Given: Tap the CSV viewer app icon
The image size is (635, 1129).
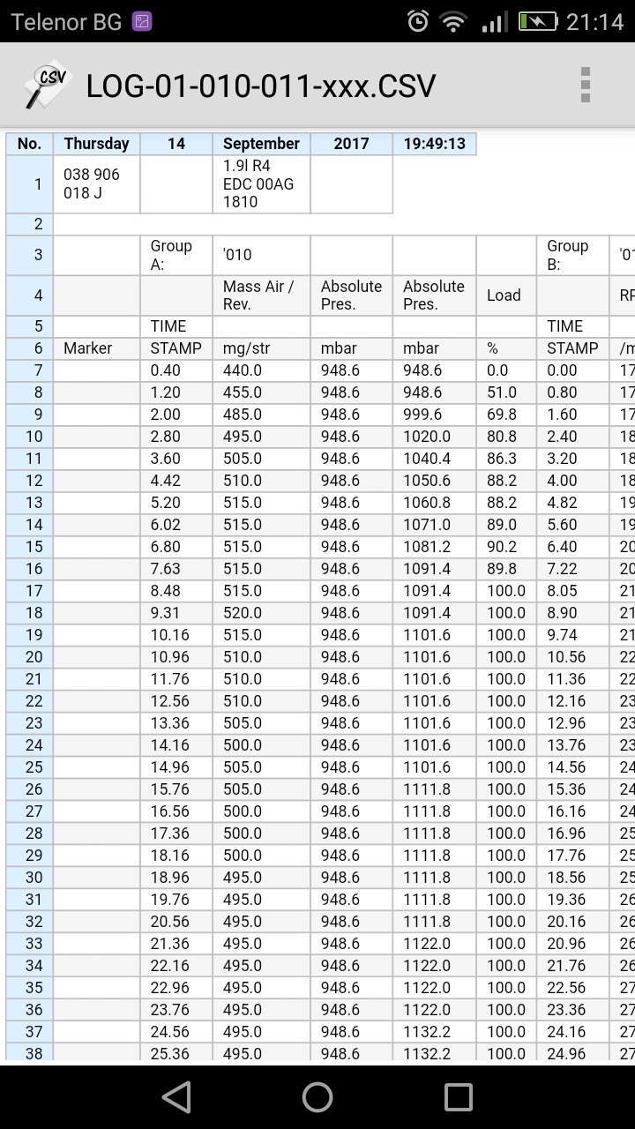Looking at the screenshot, I should click(x=46, y=86).
